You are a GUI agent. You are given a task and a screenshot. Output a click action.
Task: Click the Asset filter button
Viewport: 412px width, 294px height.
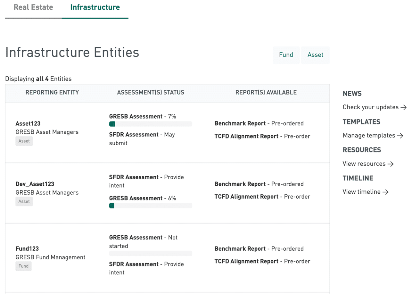pos(315,55)
